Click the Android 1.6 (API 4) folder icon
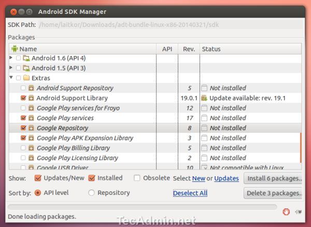Screen dimensions: 311x227 pos(26,58)
